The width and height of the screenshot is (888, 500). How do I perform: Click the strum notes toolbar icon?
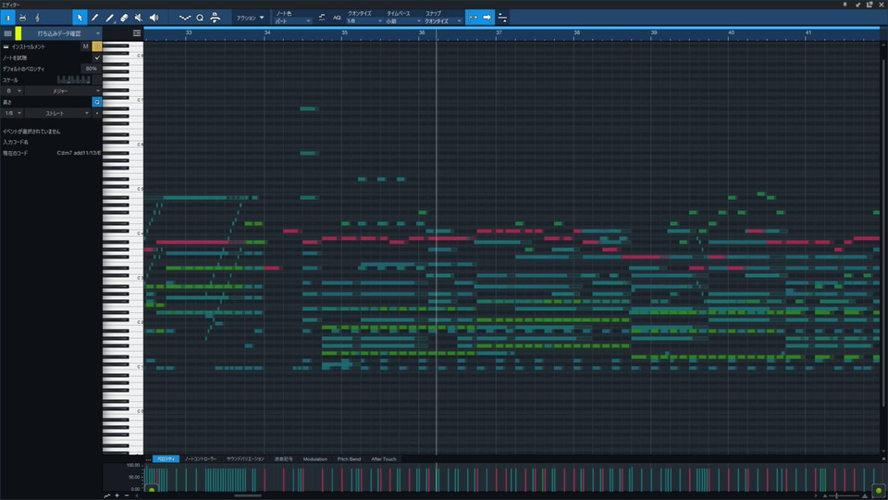215,18
